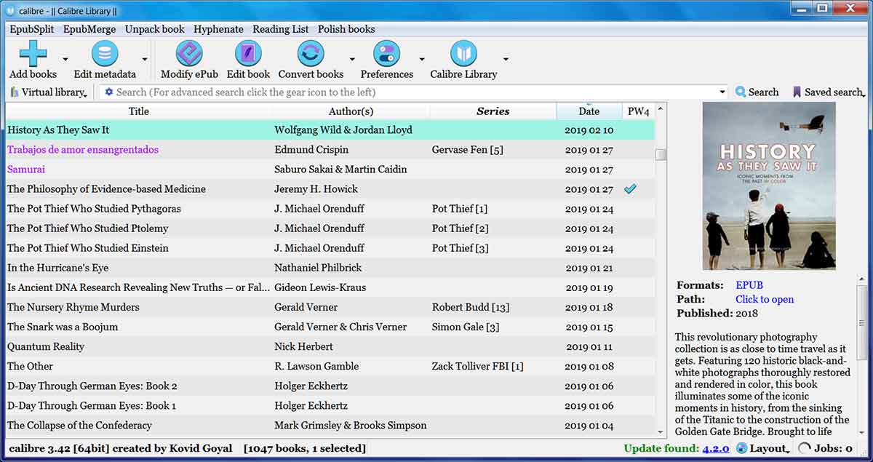Open the EpubMerge menu
The width and height of the screenshot is (873, 462).
point(89,29)
